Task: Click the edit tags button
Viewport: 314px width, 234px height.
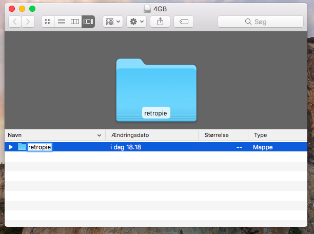Action: 184,22
